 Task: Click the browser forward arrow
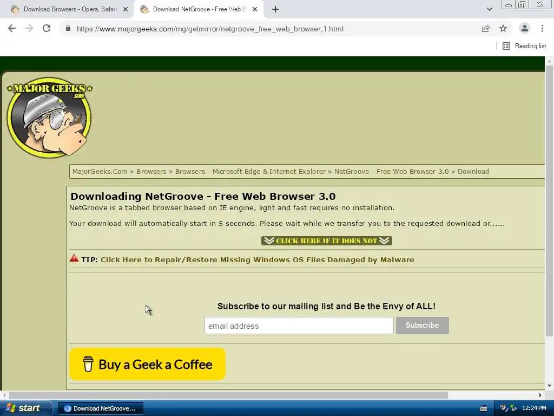pos(29,28)
